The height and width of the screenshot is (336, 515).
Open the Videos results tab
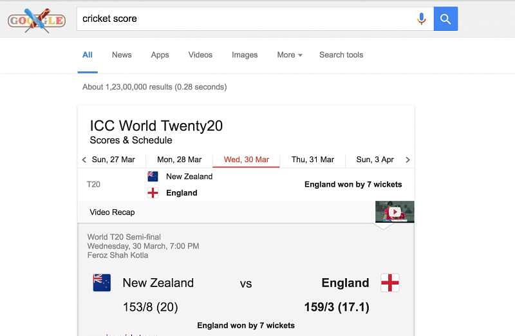click(x=200, y=55)
